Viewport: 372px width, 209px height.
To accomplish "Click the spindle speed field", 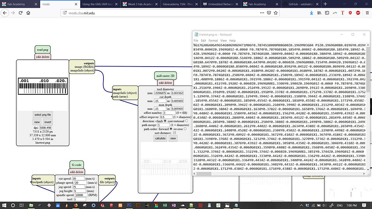I will pyautogui.click(x=81, y=195).
